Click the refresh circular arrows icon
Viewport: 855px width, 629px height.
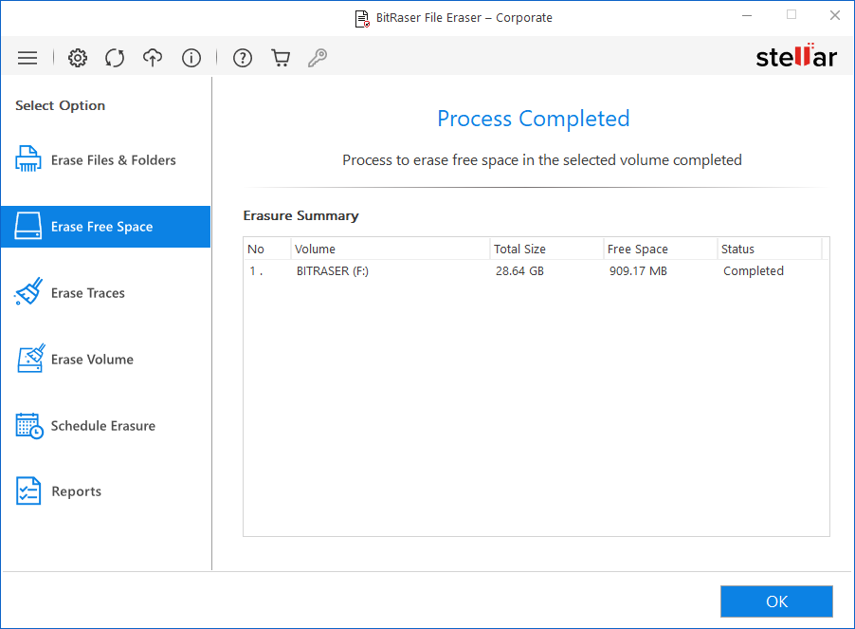click(115, 58)
